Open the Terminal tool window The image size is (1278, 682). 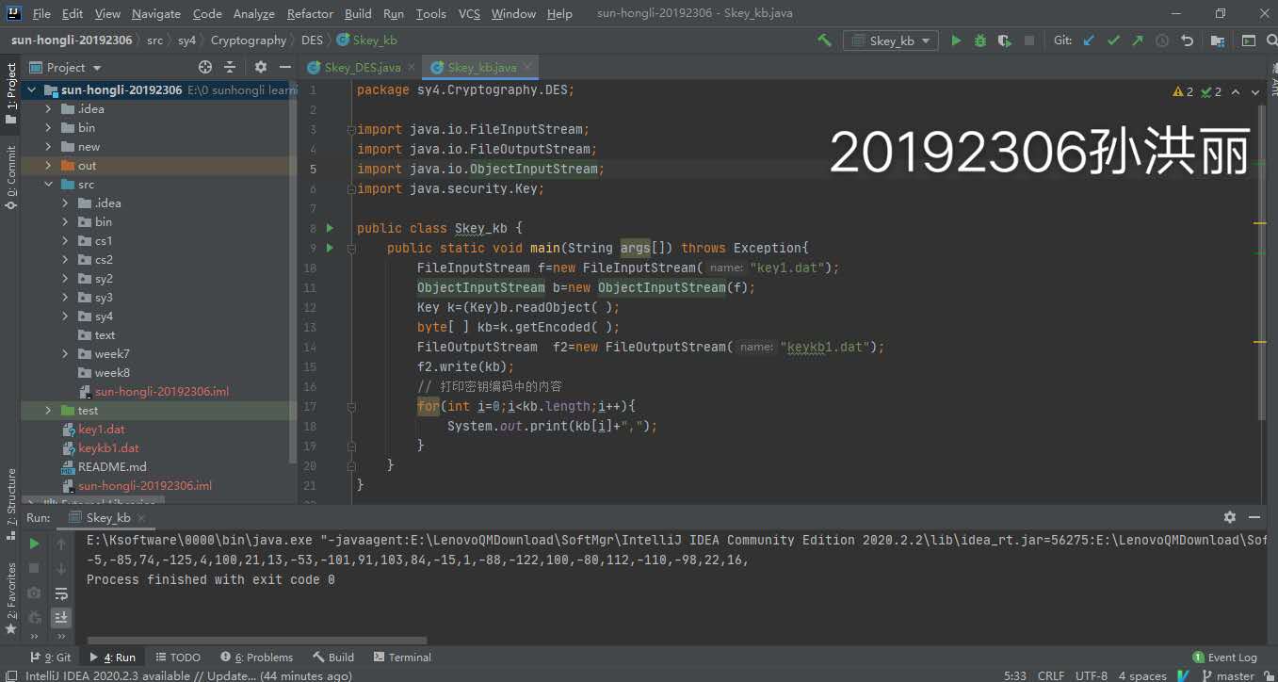click(x=402, y=658)
